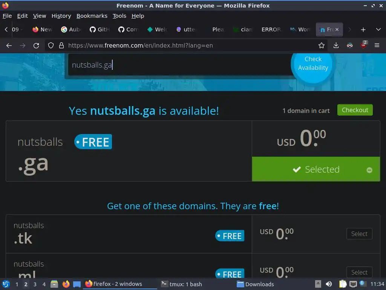This screenshot has width=386, height=290.
Task: Open clipboard manager tray icon
Action: click(343, 284)
